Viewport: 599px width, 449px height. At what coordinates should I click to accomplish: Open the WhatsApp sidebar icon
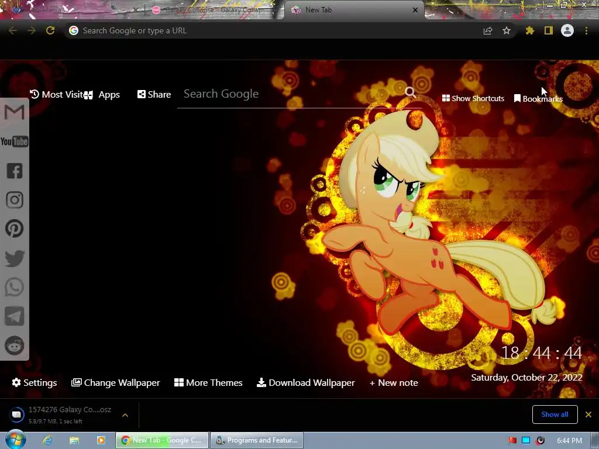pyautogui.click(x=15, y=287)
